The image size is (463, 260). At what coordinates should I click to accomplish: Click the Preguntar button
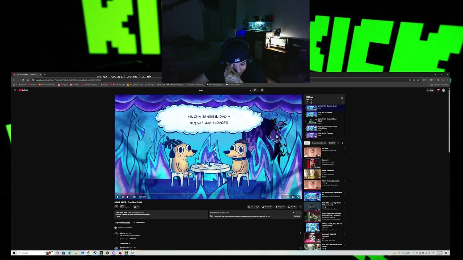(x=280, y=207)
